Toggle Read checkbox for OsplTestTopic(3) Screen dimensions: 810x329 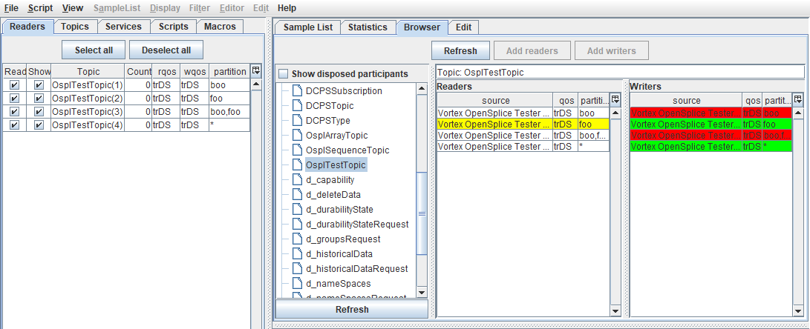[14, 112]
